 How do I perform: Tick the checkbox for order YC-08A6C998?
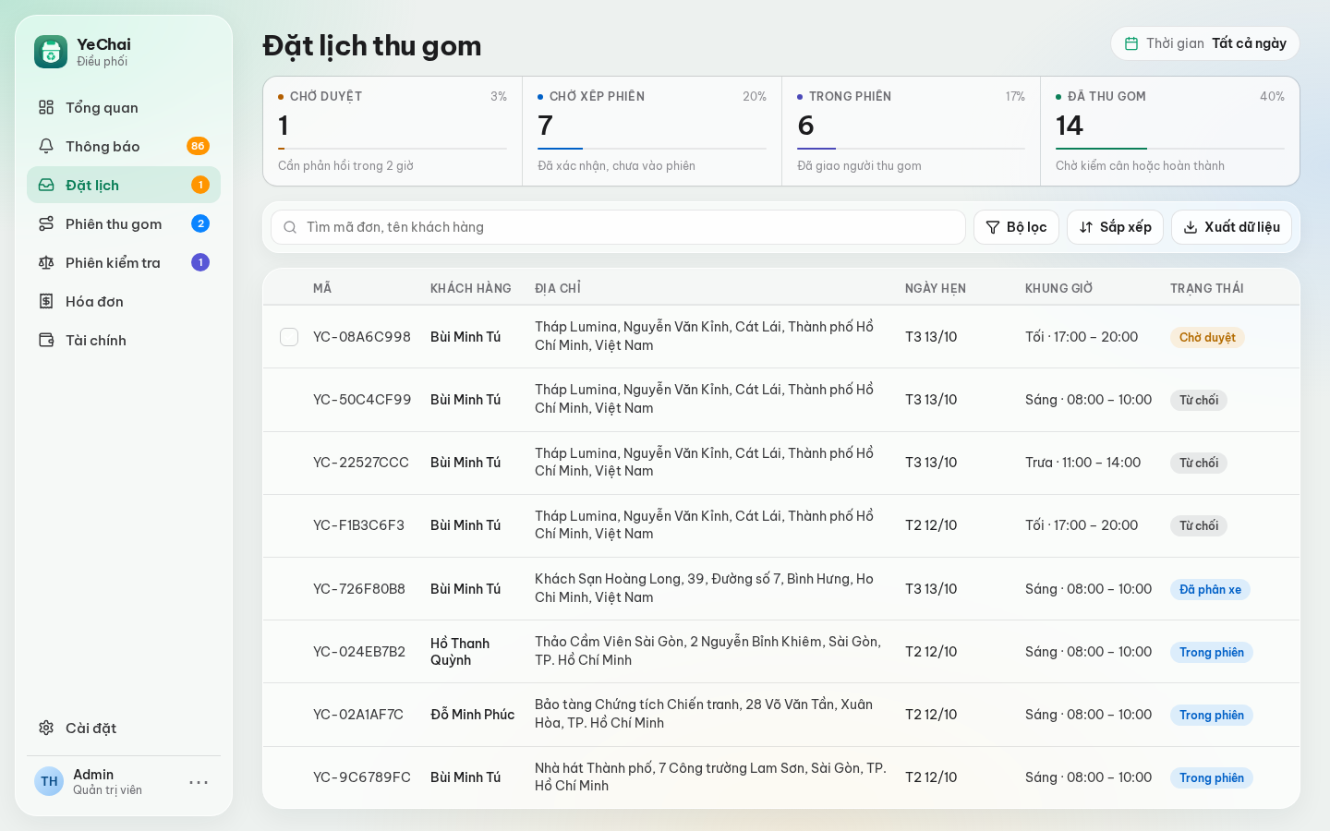pyautogui.click(x=289, y=337)
